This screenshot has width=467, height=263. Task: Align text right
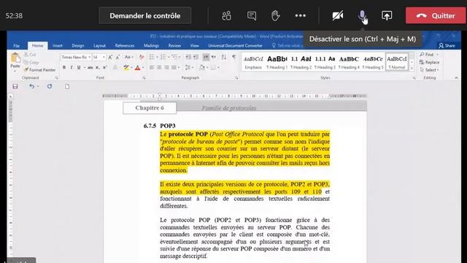166,68
